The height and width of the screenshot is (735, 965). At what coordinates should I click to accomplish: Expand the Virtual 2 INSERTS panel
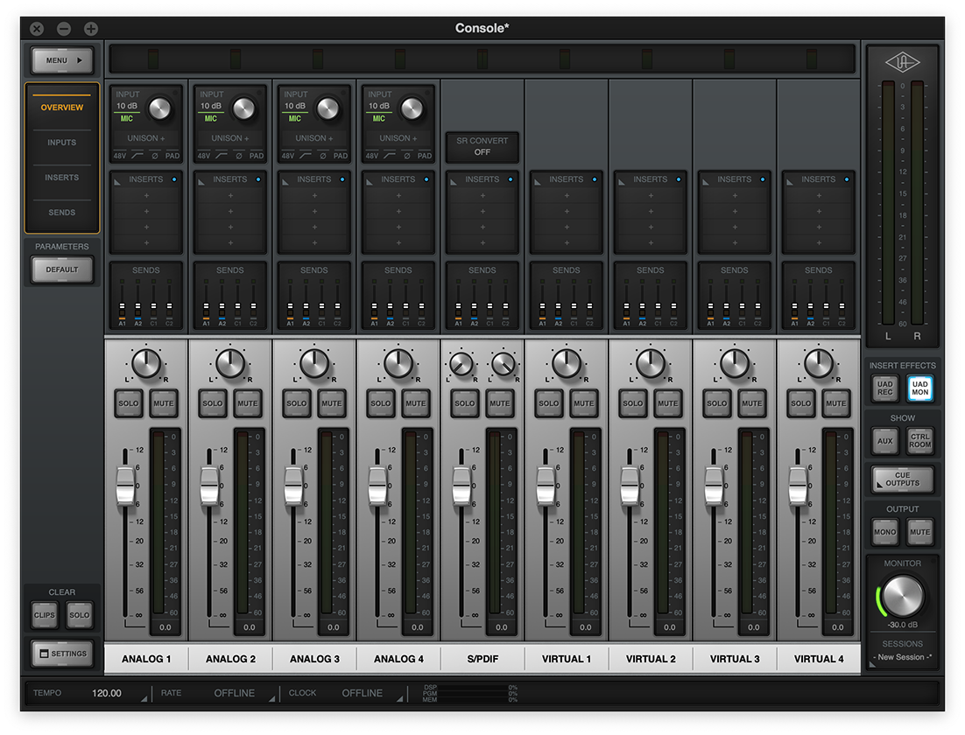pos(623,181)
